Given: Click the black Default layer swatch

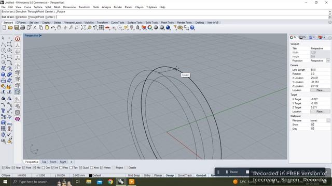Looking at the screenshot, I should [x=90, y=176].
